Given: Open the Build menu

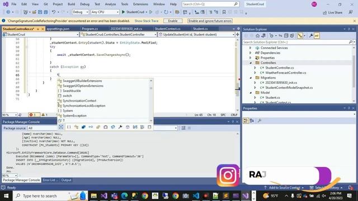Looking at the screenshot, I should click(71, 4).
